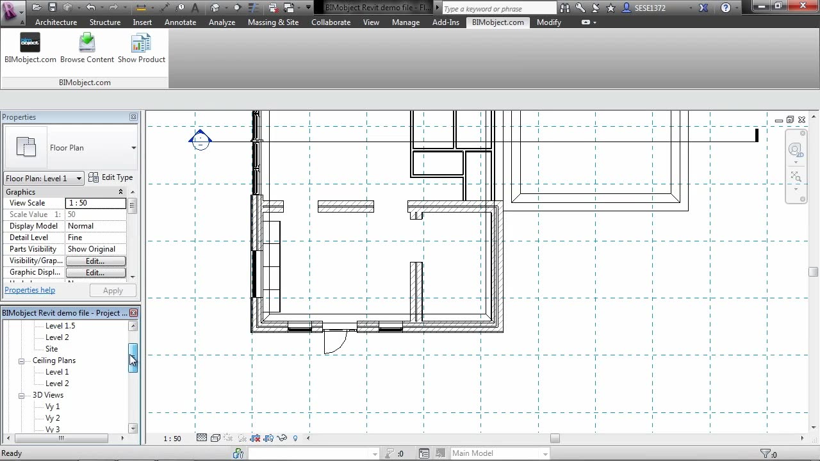Collapse the Ceiling Plans tree node
Image resolution: width=820 pixels, height=461 pixels.
click(x=21, y=360)
